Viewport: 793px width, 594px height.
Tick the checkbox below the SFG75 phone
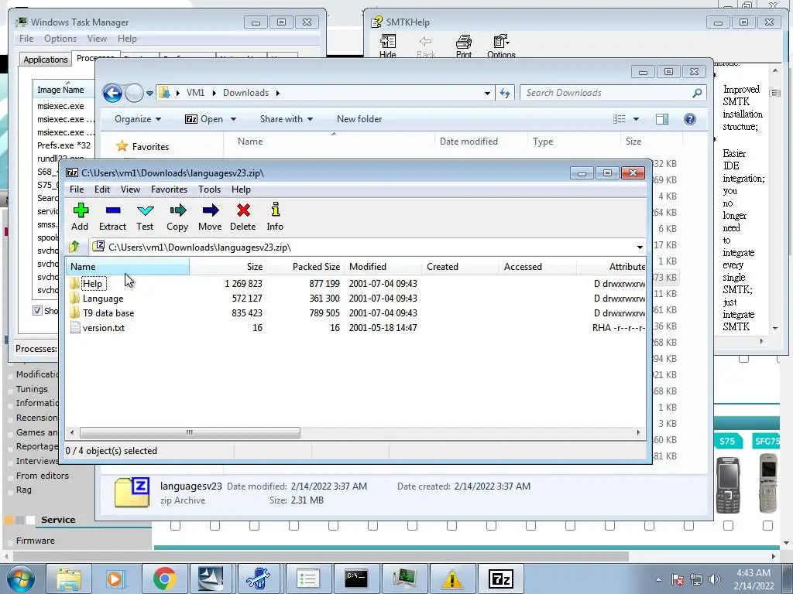click(767, 526)
